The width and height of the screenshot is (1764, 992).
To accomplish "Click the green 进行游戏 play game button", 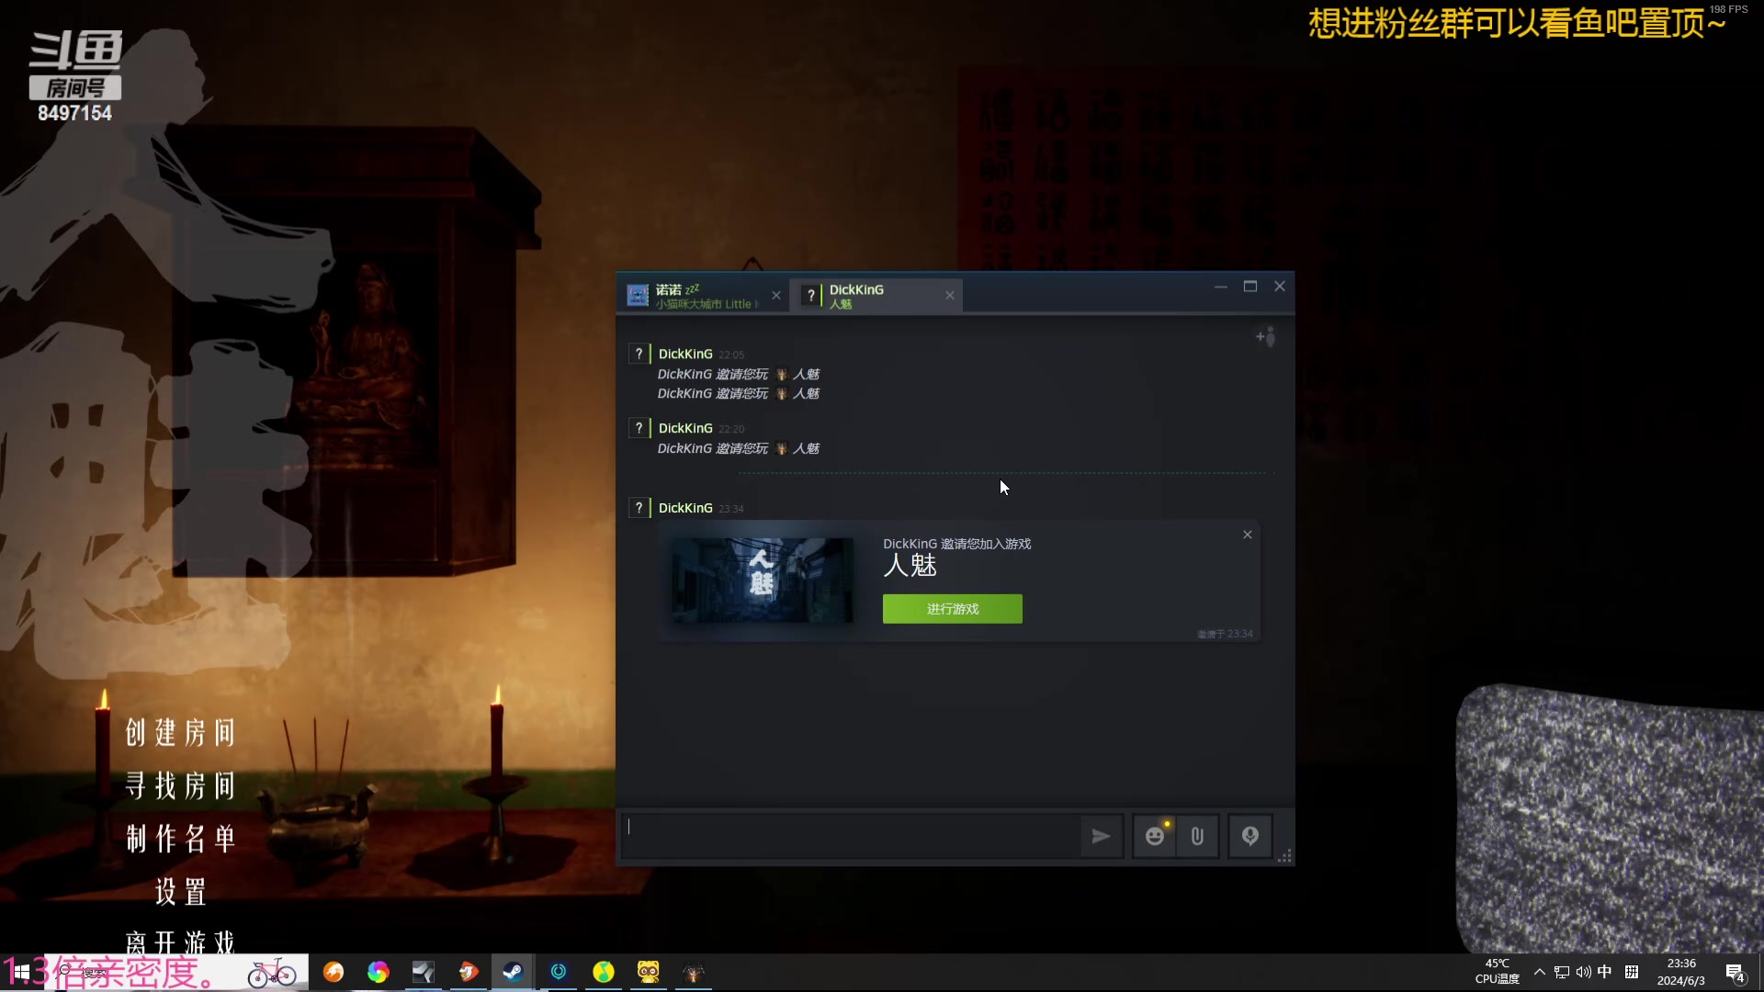I will (952, 609).
